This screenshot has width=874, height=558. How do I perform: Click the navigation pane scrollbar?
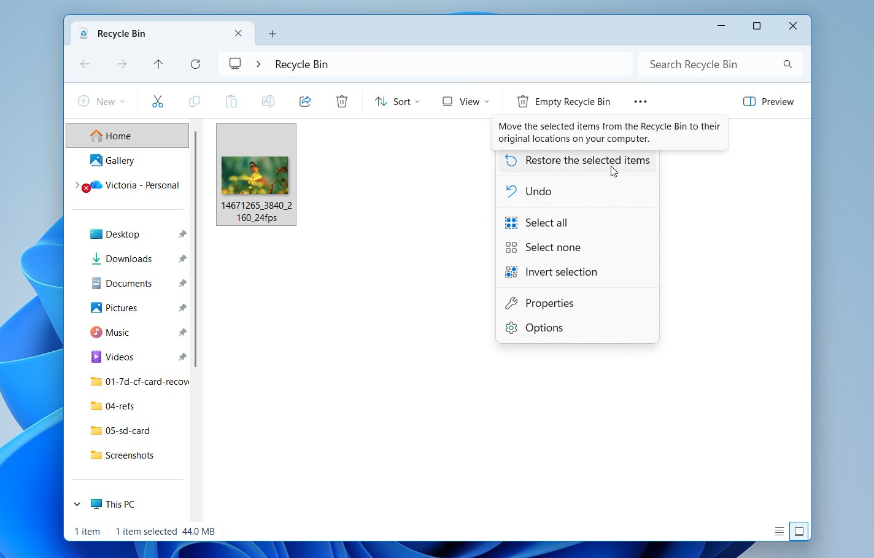[x=196, y=249]
